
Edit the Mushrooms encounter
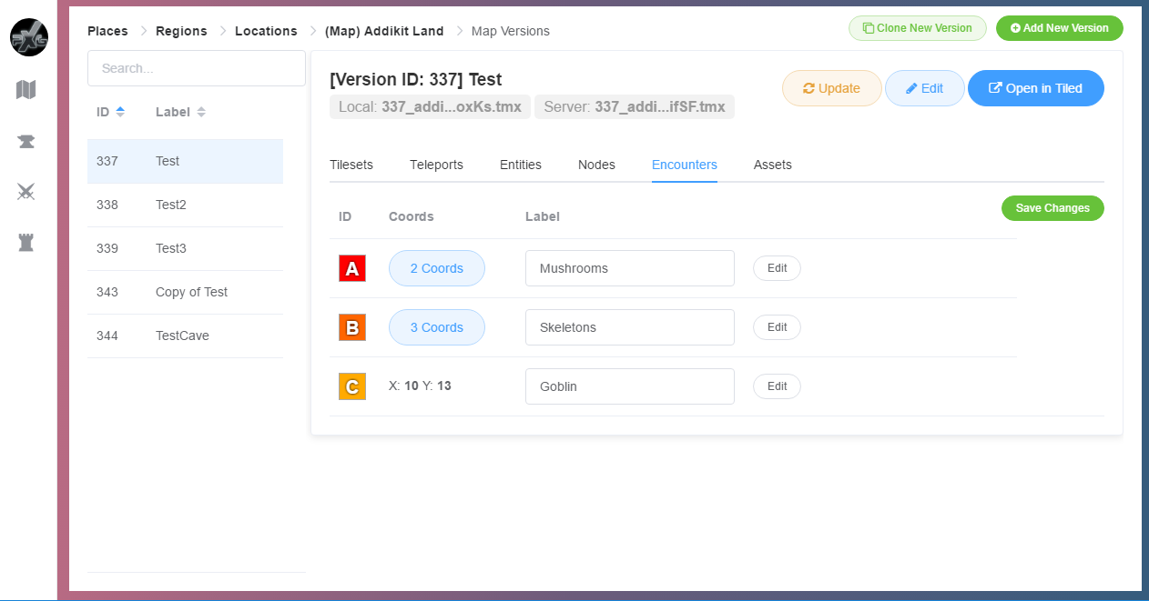[777, 268]
